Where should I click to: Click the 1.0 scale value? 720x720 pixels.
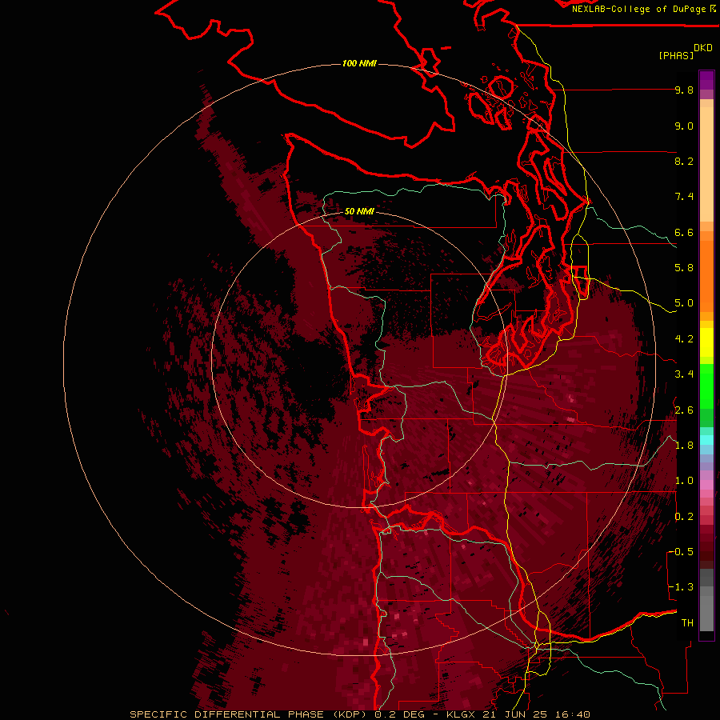[684, 481]
